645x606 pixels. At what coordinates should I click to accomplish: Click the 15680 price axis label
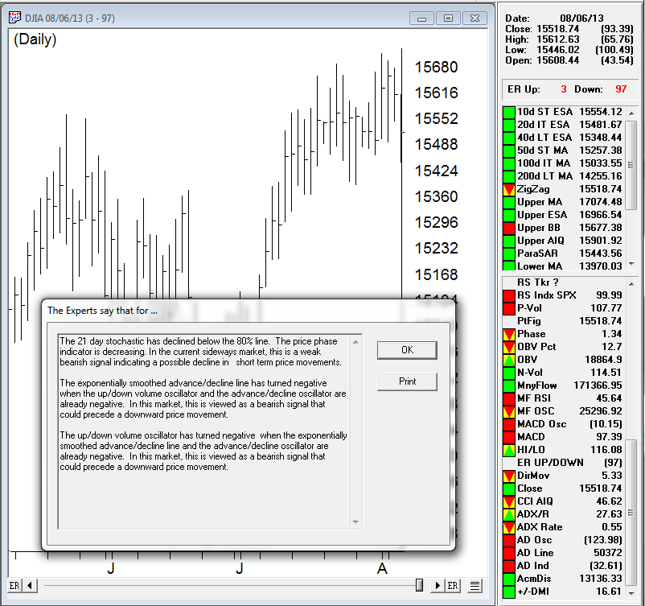pos(436,67)
